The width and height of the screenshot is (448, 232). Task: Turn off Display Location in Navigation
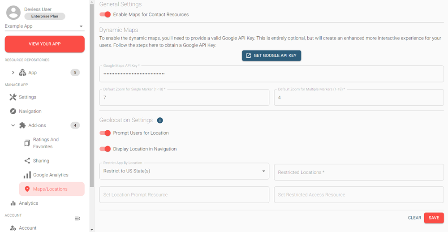(x=105, y=149)
